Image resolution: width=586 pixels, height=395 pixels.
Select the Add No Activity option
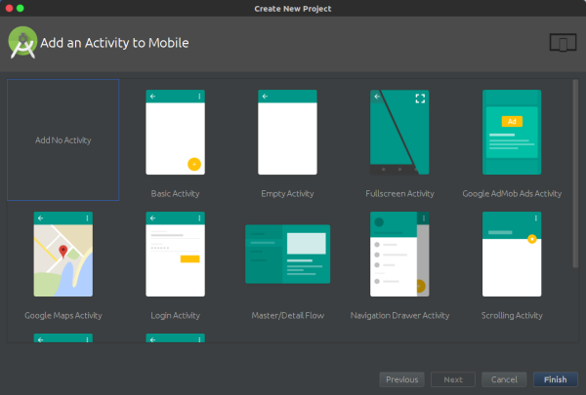[63, 140]
